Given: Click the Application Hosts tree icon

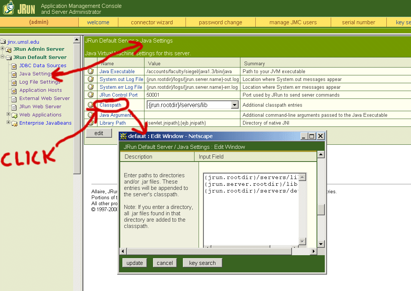Looking at the screenshot, I should [x=14, y=91].
